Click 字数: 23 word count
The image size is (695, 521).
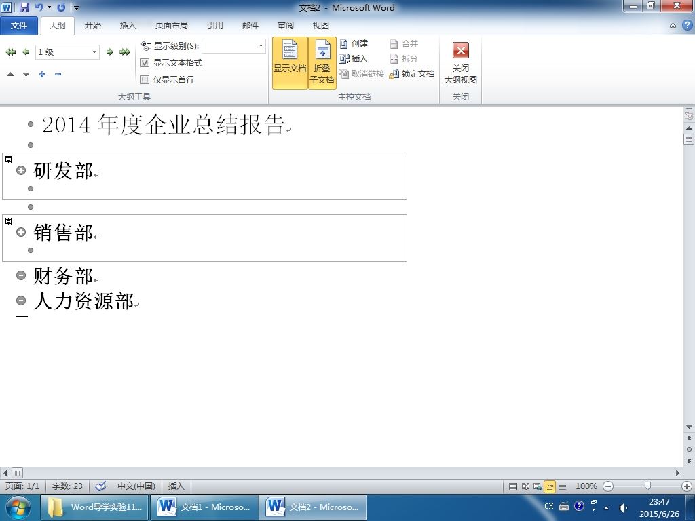(x=67, y=486)
